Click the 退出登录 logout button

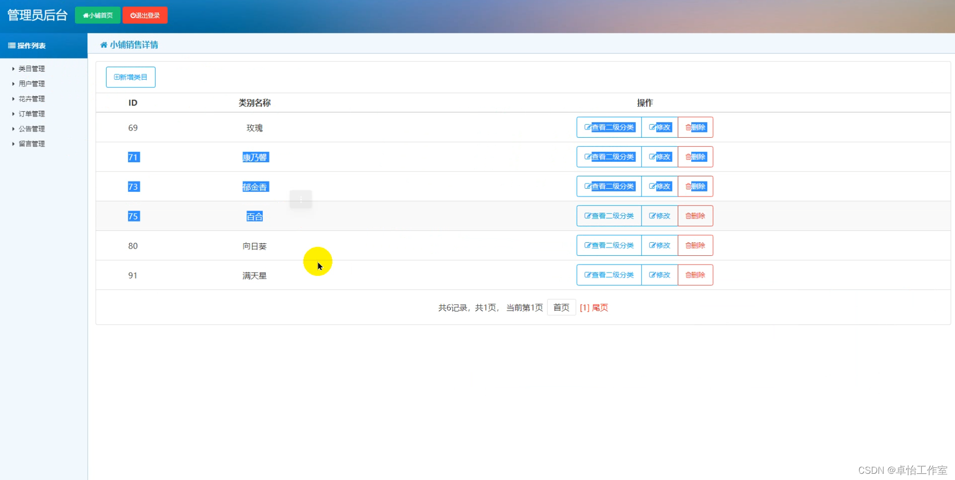click(x=145, y=15)
